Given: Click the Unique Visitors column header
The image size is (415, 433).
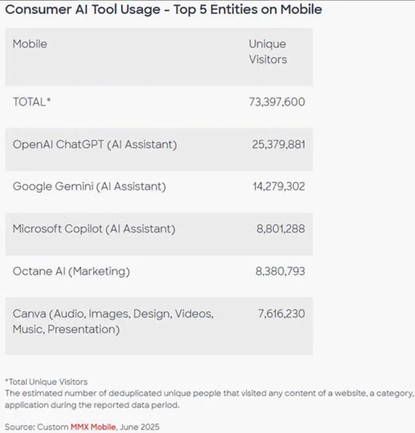Looking at the screenshot, I should pos(268,52).
